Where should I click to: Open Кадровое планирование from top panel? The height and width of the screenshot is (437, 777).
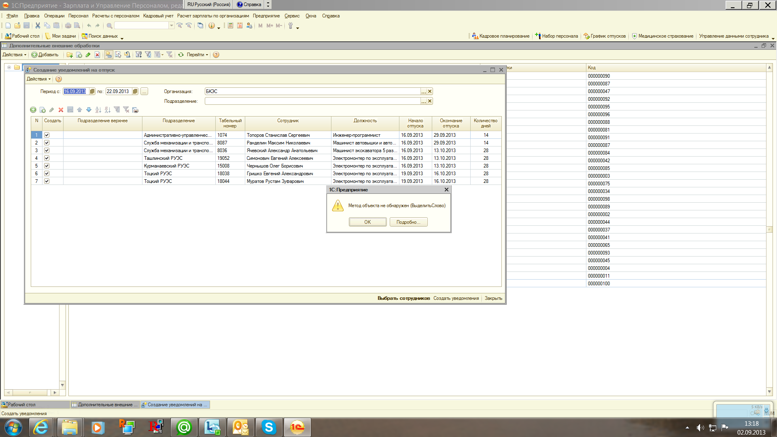pyautogui.click(x=501, y=36)
